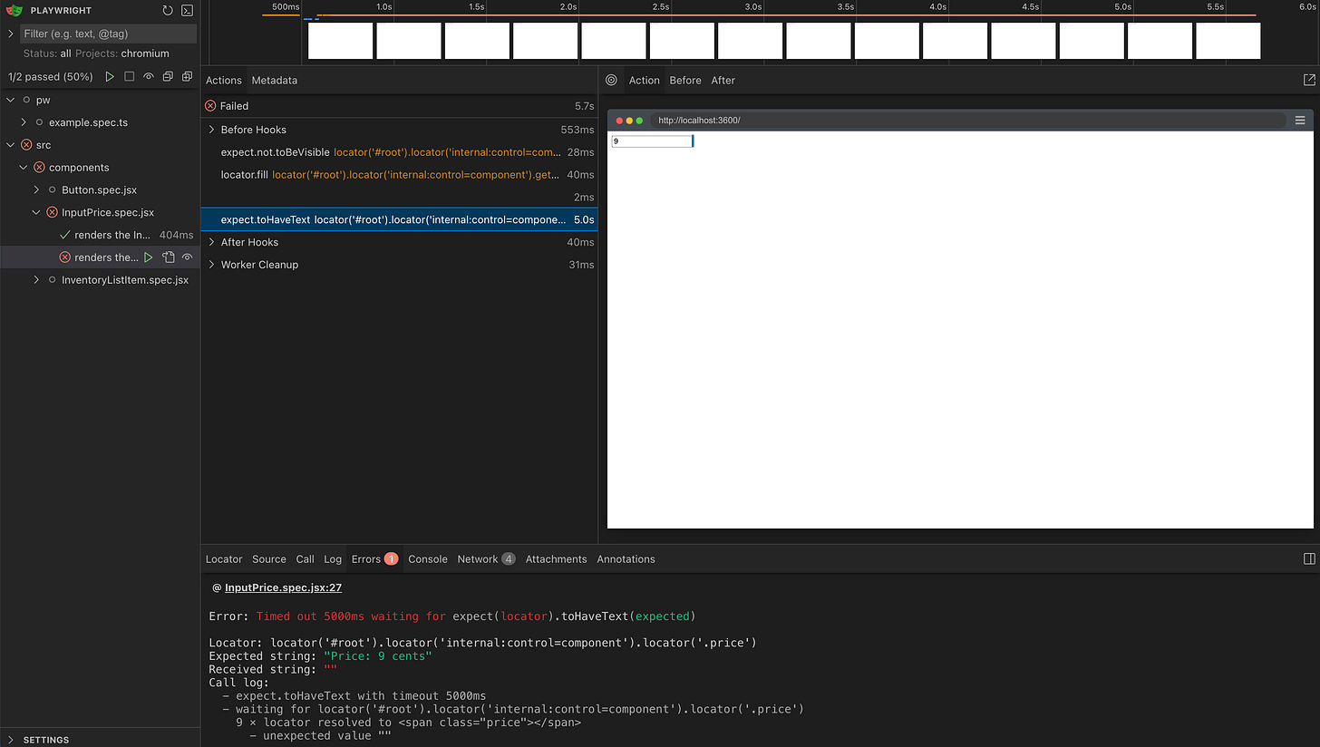Collapse all tests icon in toolbar
This screenshot has width=1320, height=747.
tap(168, 77)
